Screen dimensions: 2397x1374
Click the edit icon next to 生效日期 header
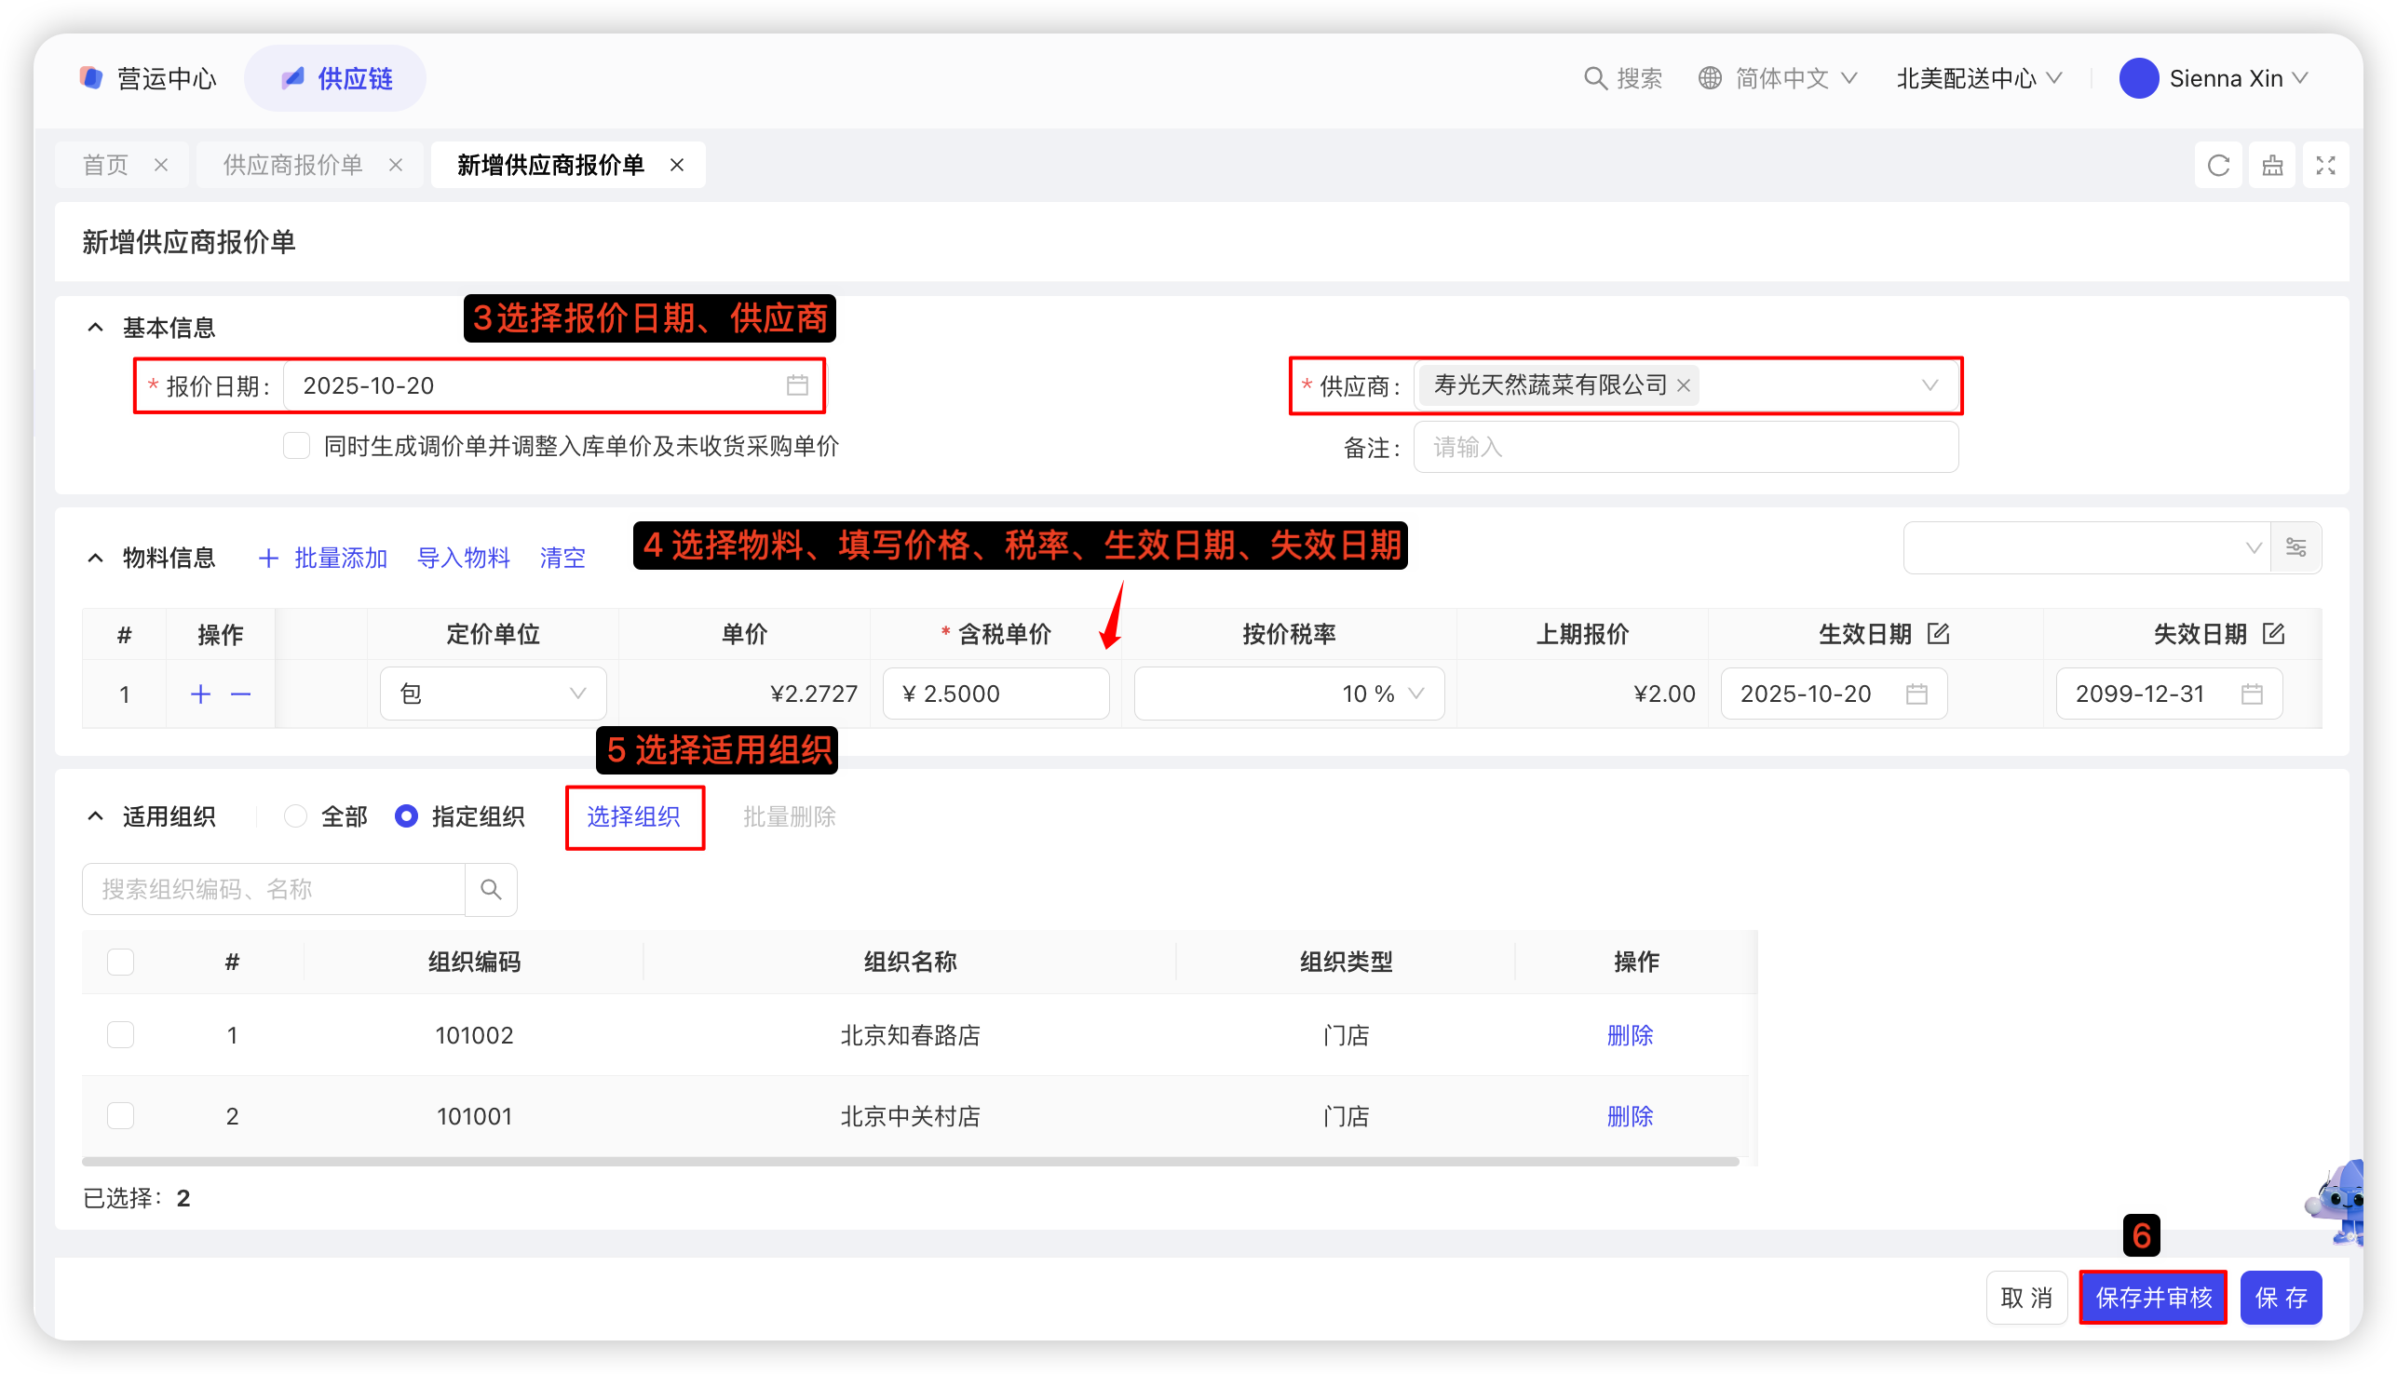pos(1937,633)
